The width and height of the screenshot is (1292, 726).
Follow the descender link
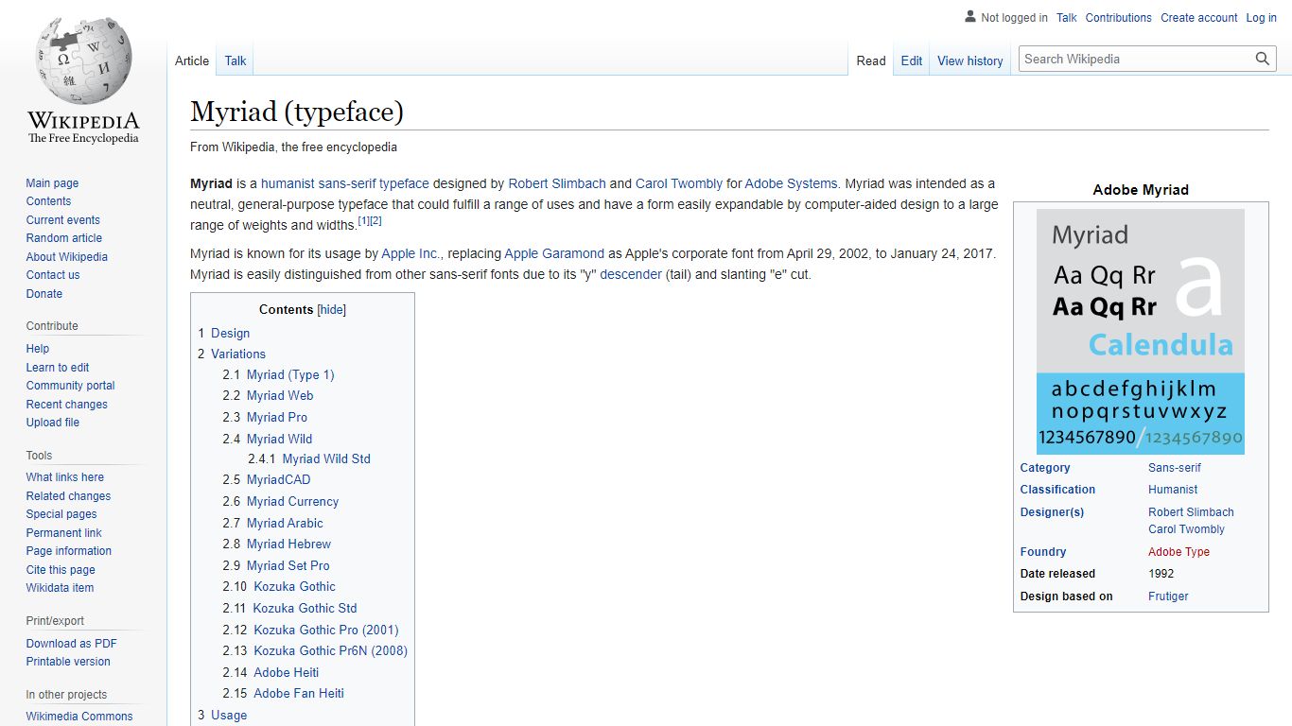coord(631,274)
